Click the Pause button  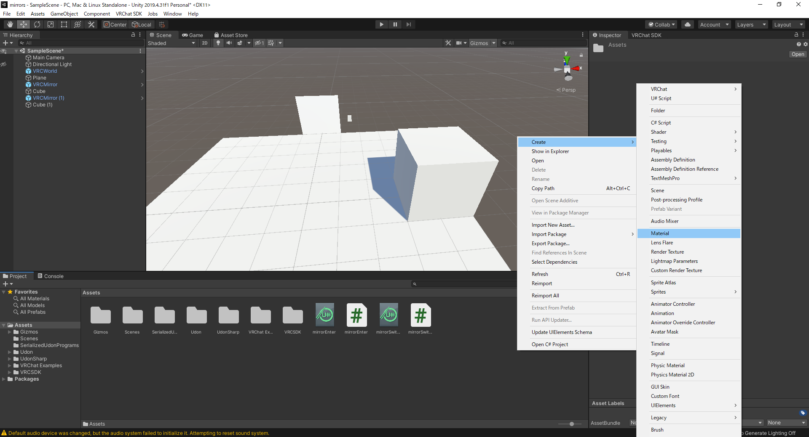(x=395, y=24)
